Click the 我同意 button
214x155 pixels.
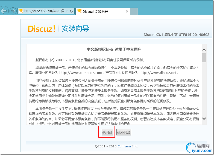(107, 132)
